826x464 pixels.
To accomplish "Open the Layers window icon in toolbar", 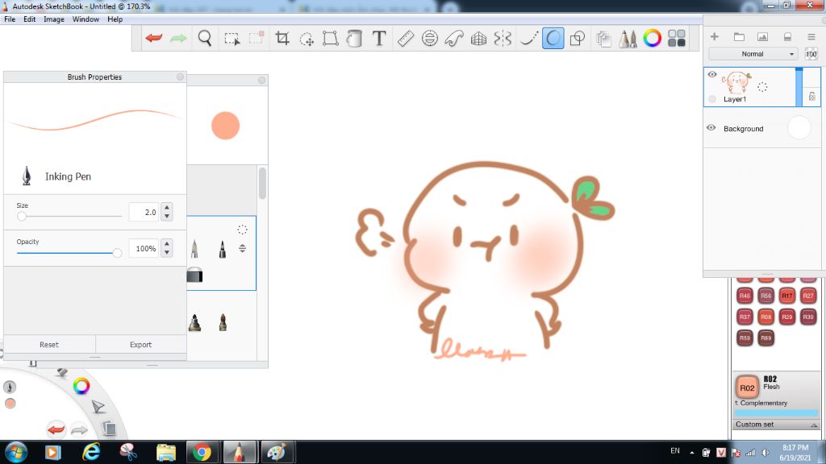I will 603,39.
